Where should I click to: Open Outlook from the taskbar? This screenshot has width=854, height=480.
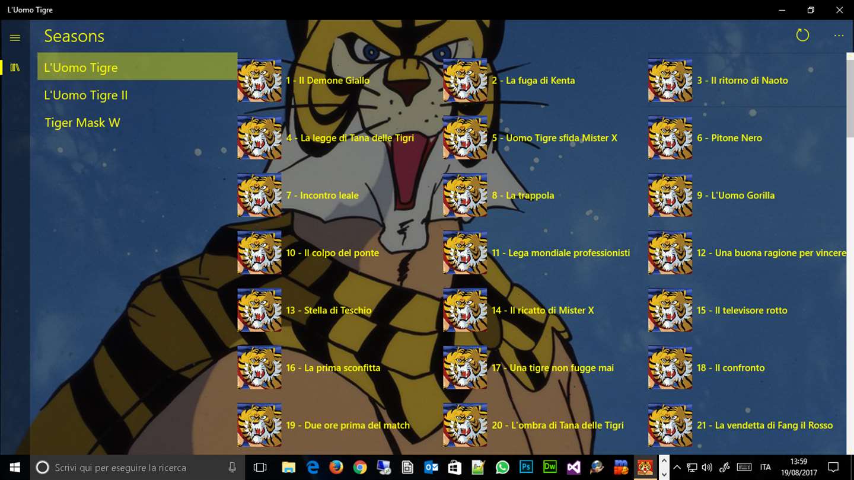pos(431,468)
